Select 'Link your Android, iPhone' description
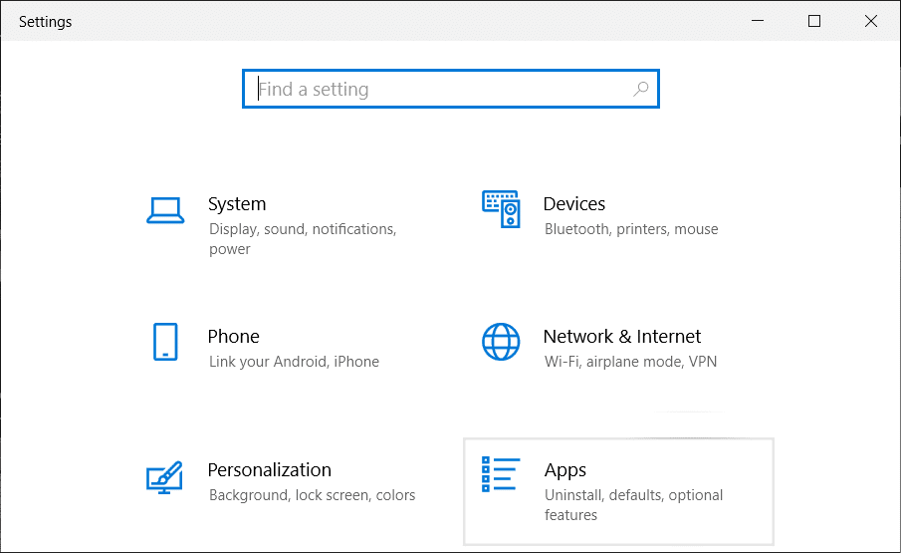This screenshot has height=553, width=901. coord(294,362)
